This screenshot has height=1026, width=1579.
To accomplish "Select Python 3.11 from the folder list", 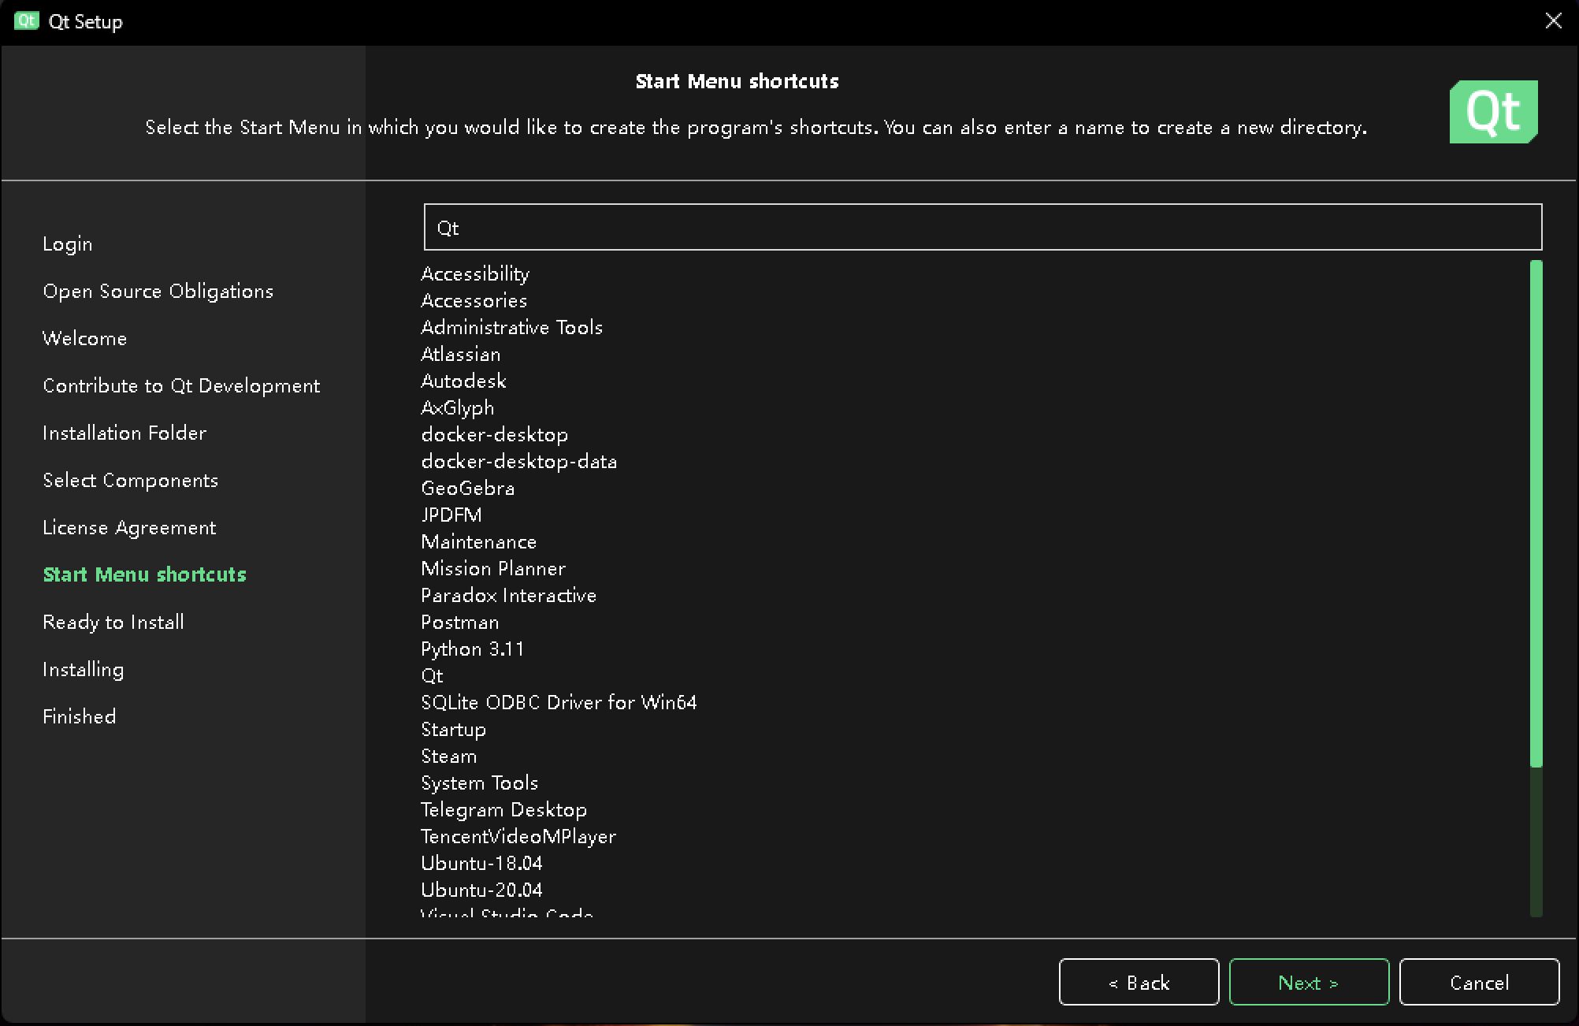I will [x=472, y=649].
